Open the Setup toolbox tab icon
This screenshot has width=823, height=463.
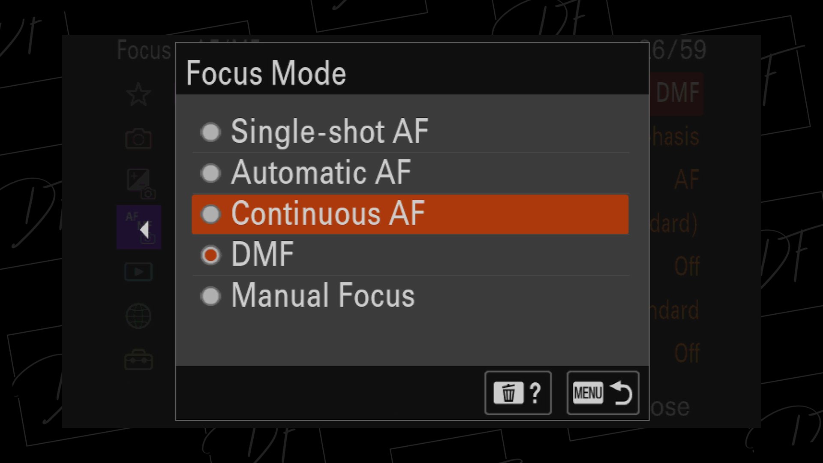138,360
